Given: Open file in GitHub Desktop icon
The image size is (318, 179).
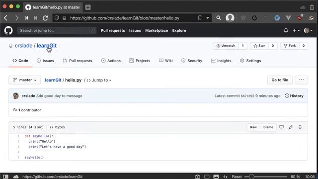Looking at the screenshot, I should coord(282,127).
